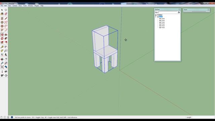Pick the Protractor tool

click(2, 51)
